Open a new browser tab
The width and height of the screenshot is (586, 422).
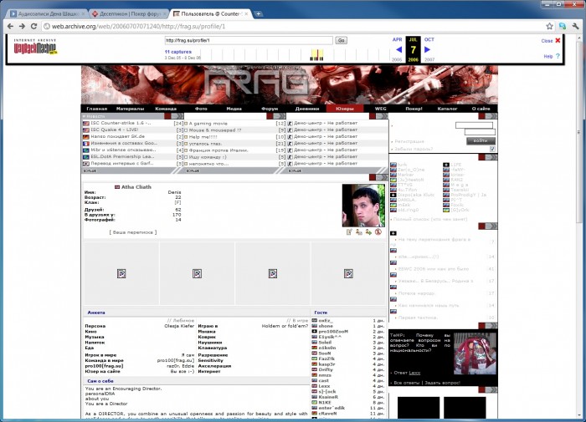(258, 14)
